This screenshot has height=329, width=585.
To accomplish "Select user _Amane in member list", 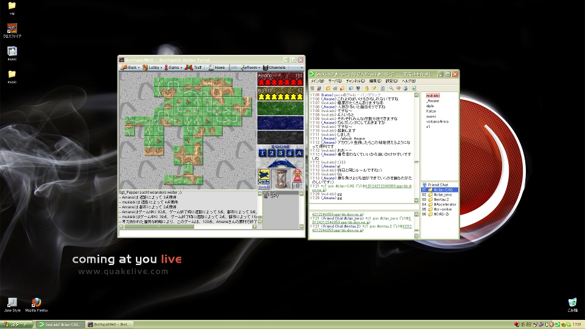I will pos(433,101).
